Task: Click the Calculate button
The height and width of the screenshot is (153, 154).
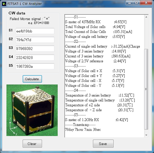Action: (x=32, y=79)
